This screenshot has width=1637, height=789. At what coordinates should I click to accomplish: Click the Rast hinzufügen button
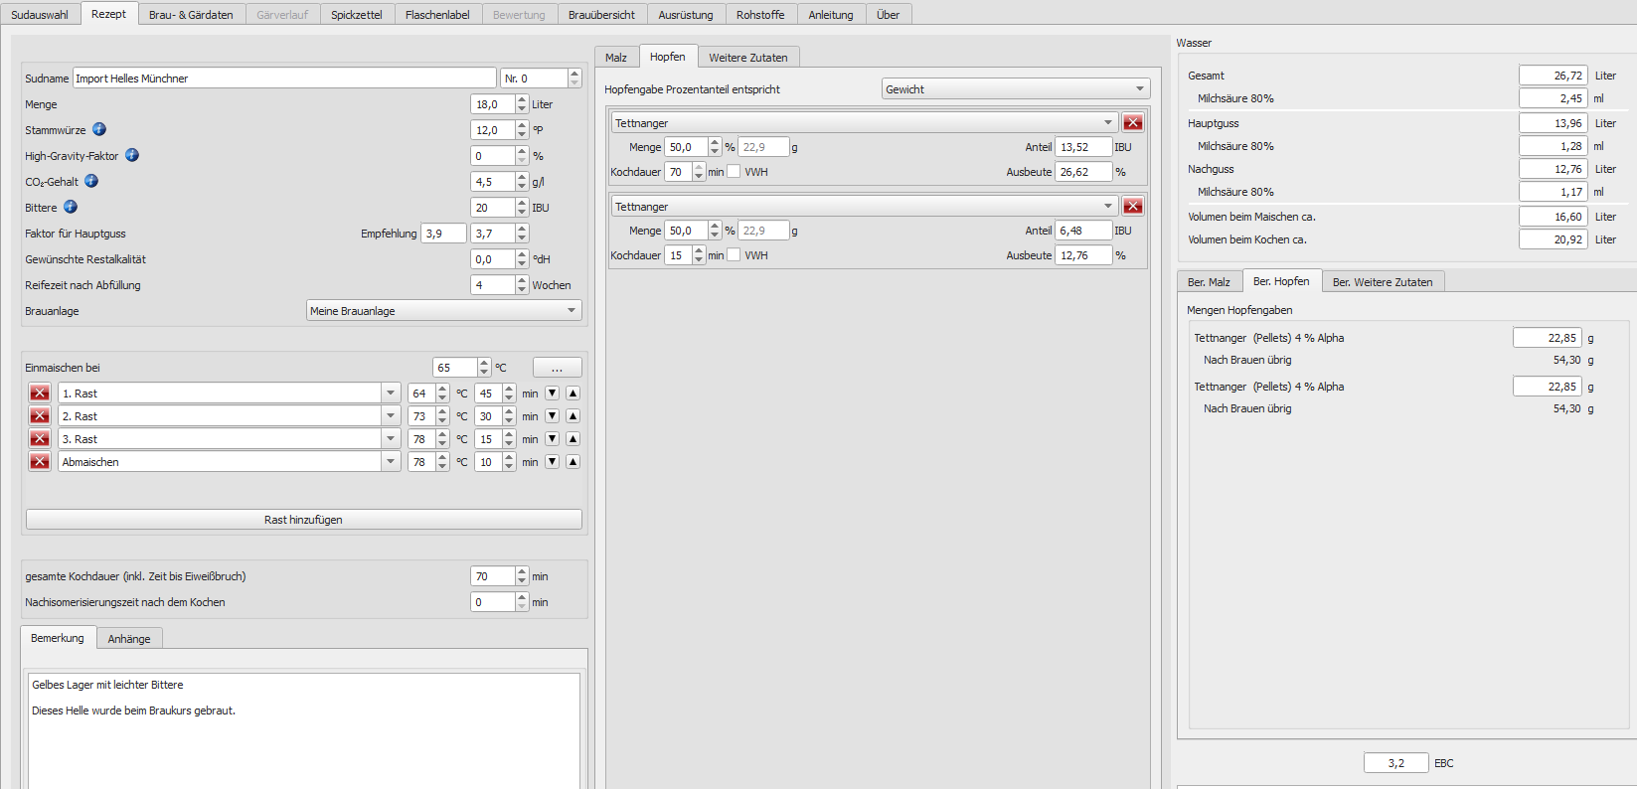[303, 520]
